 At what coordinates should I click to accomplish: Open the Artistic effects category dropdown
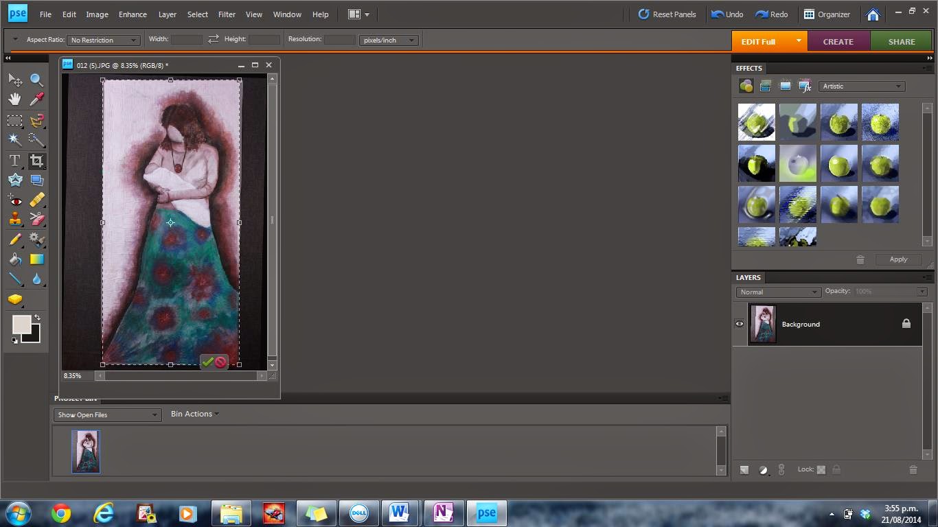tap(862, 86)
